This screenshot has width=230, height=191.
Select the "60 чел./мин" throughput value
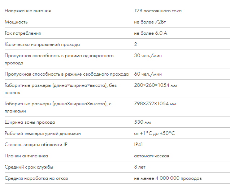[x=148, y=74]
